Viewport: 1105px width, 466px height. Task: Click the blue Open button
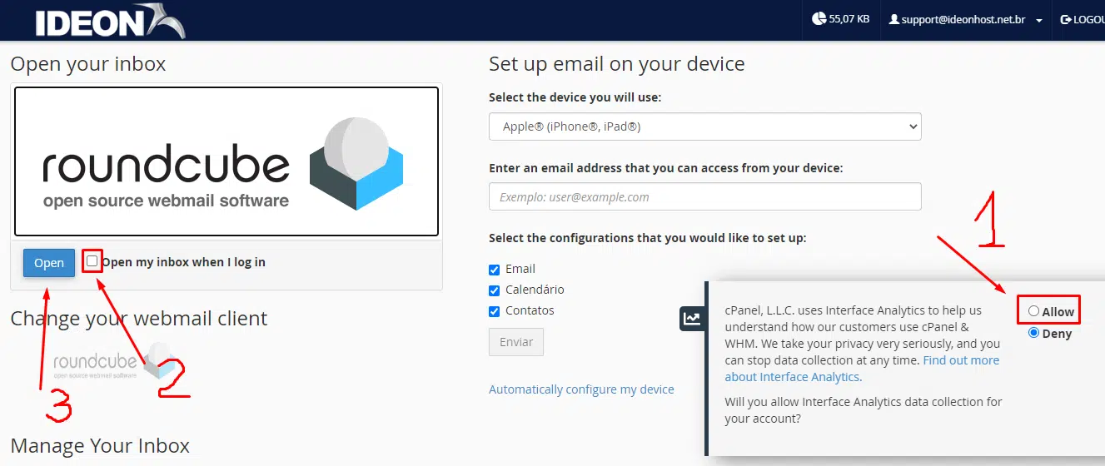tap(49, 263)
